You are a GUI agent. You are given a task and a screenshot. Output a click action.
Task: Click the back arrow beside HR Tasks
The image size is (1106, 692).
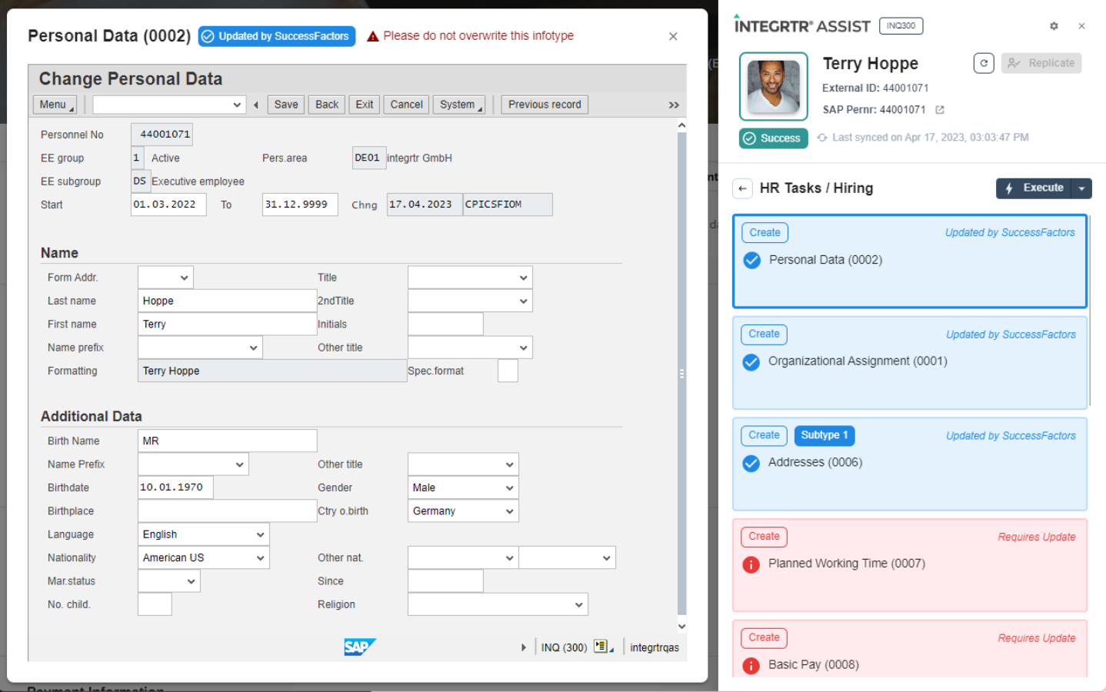[742, 188]
